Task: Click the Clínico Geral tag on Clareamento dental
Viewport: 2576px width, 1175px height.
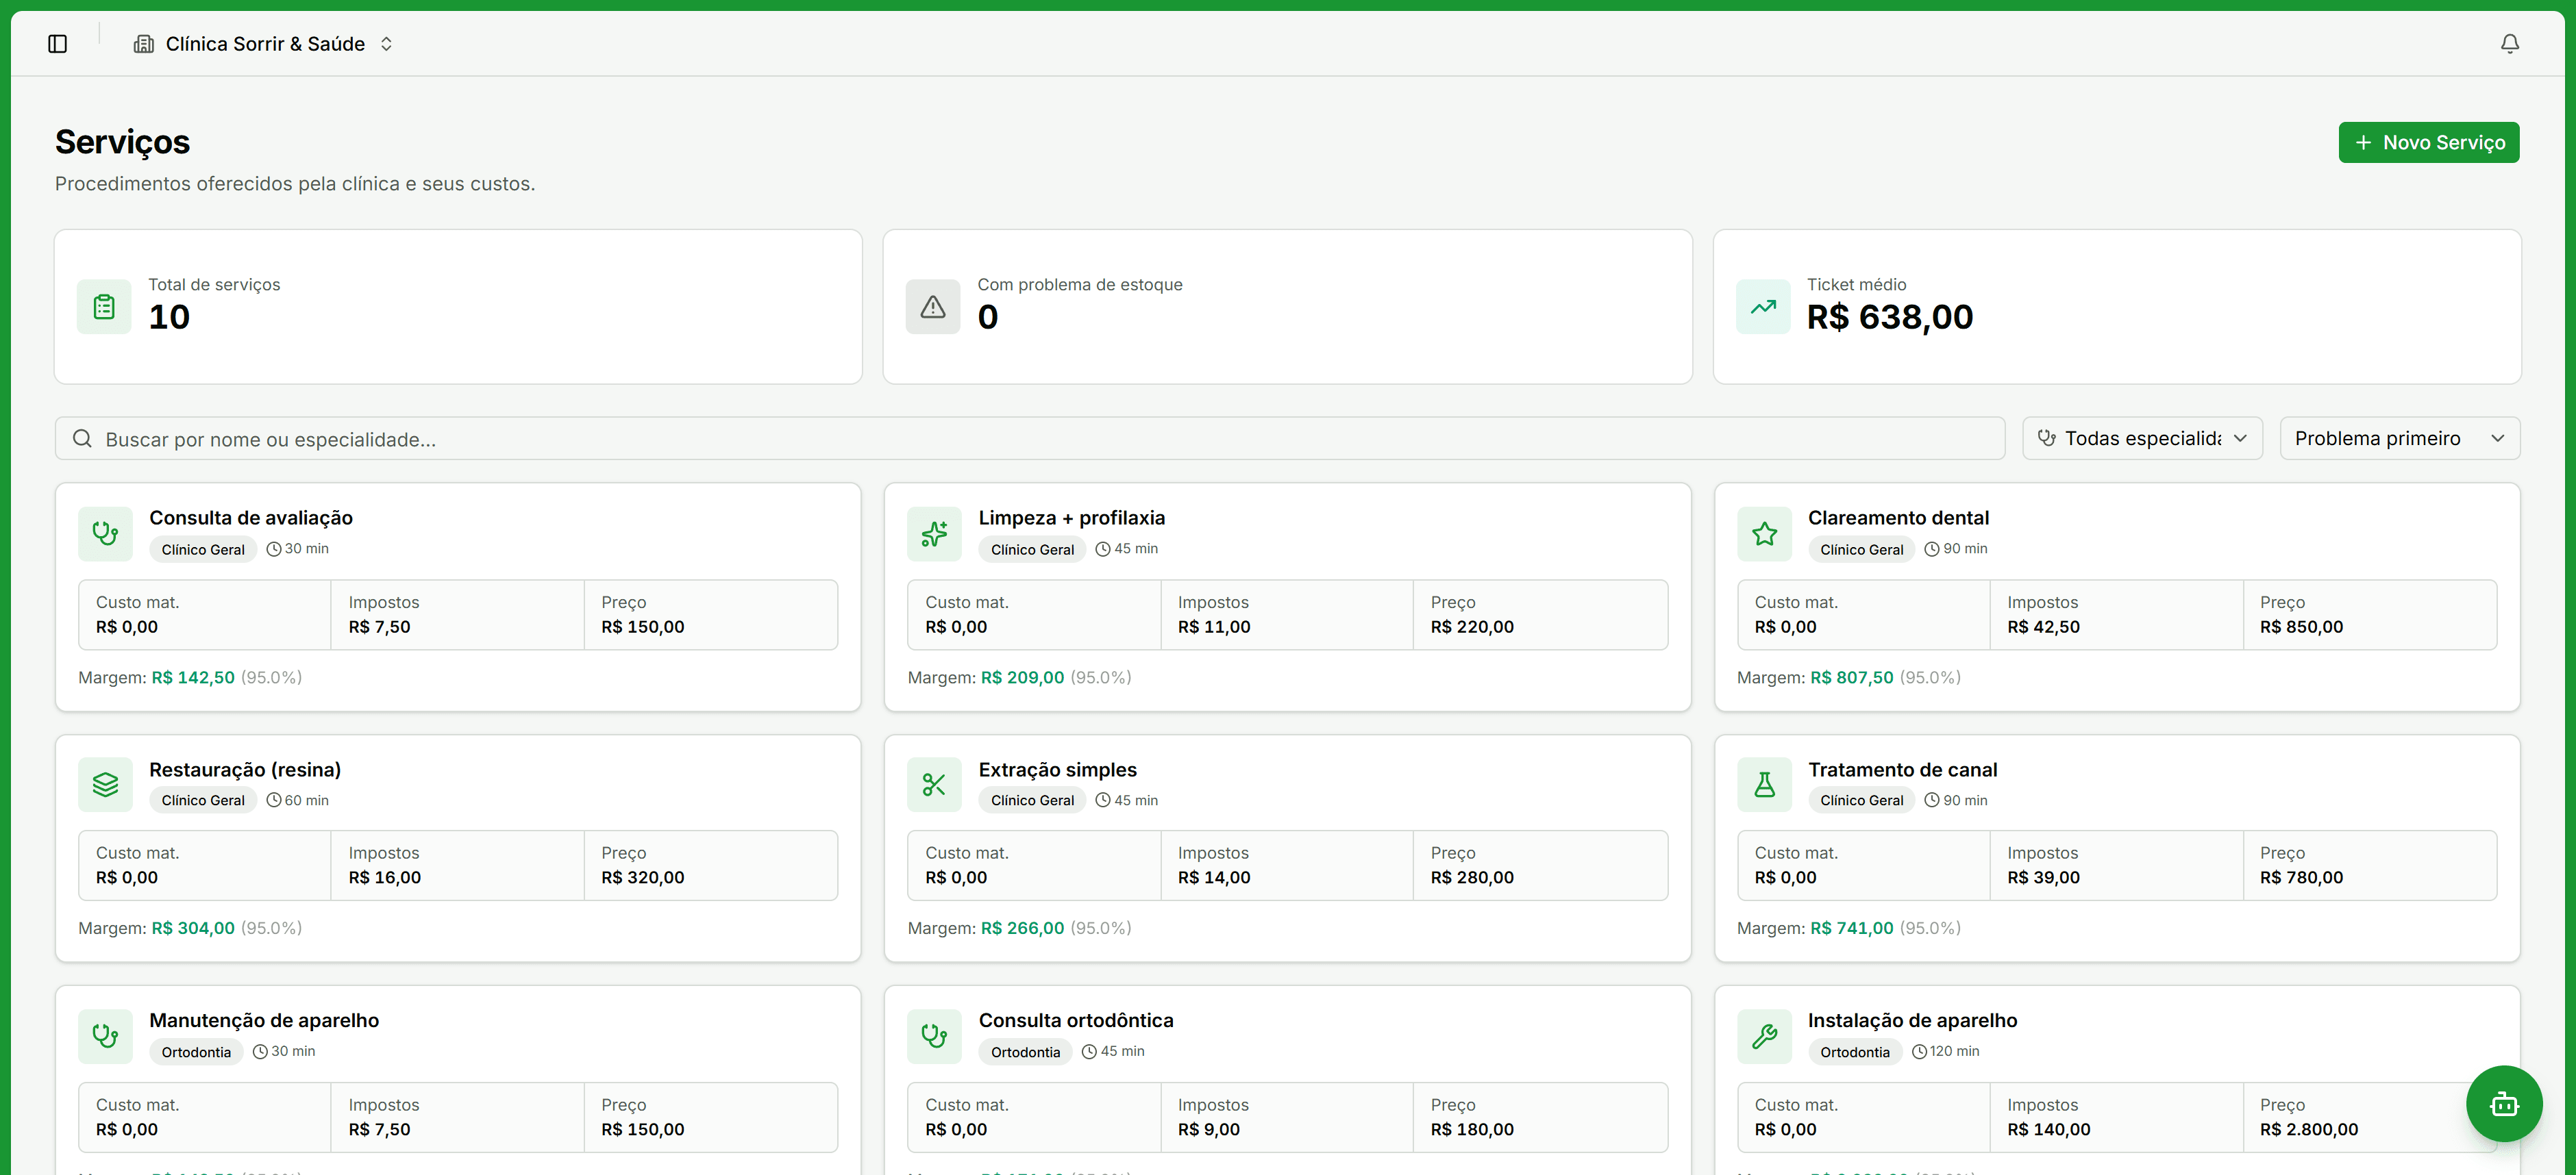Action: pos(1861,550)
